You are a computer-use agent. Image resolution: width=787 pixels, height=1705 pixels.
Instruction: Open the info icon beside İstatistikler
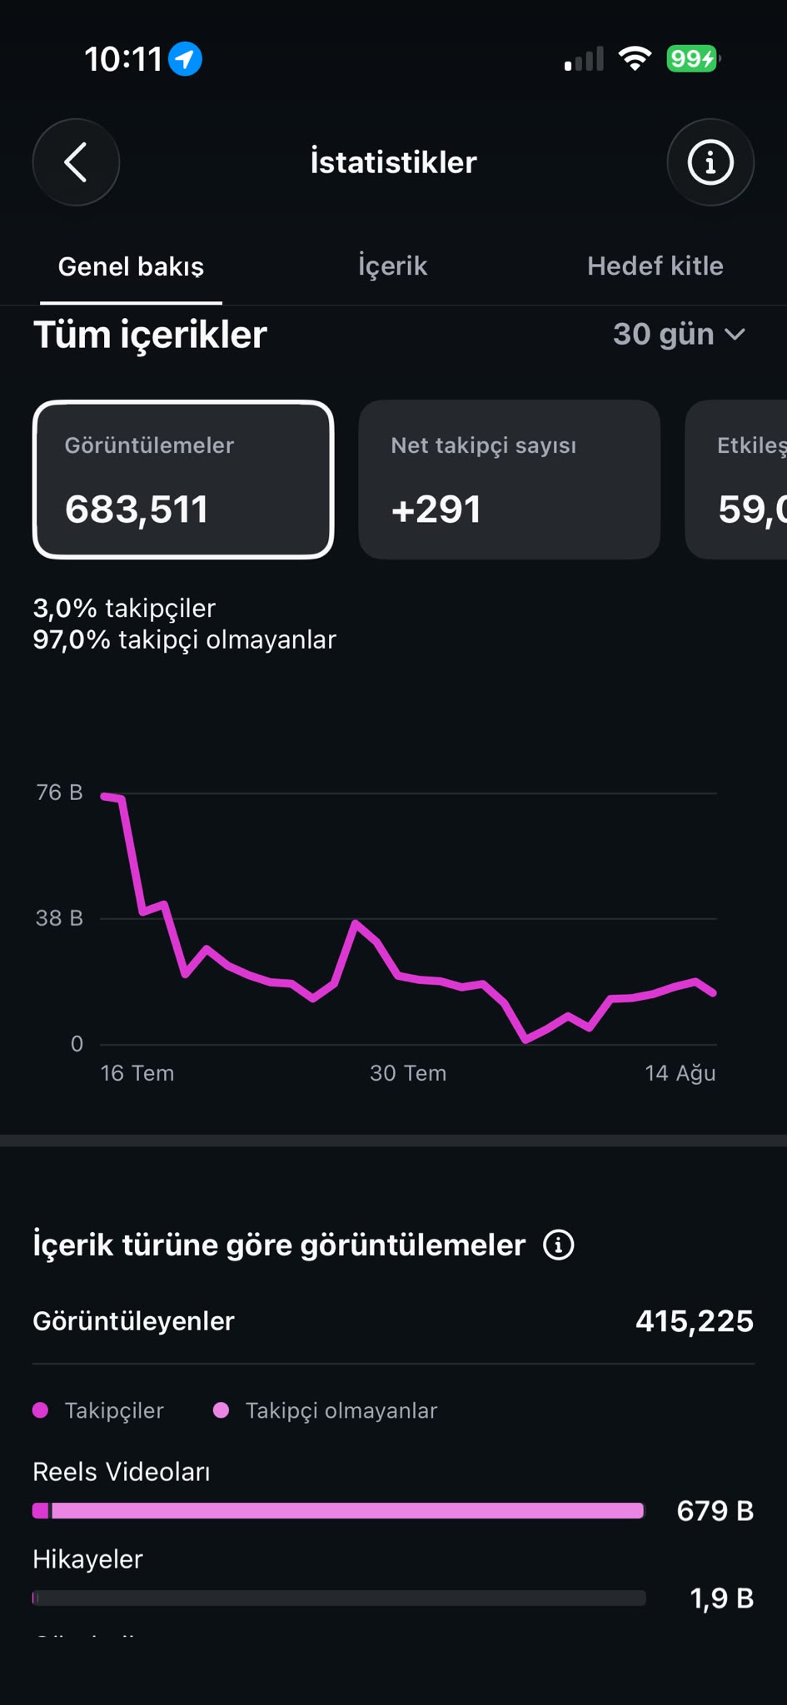710,162
